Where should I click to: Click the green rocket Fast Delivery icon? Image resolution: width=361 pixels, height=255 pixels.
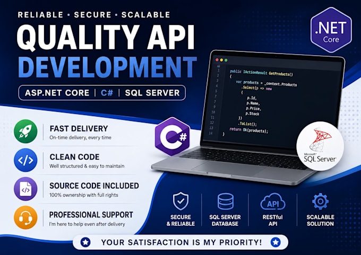pos(25,131)
